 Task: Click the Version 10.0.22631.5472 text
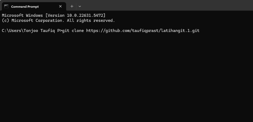pyautogui.click(x=75, y=15)
